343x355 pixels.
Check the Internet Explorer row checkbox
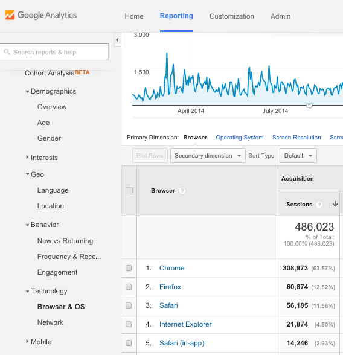[129, 324]
